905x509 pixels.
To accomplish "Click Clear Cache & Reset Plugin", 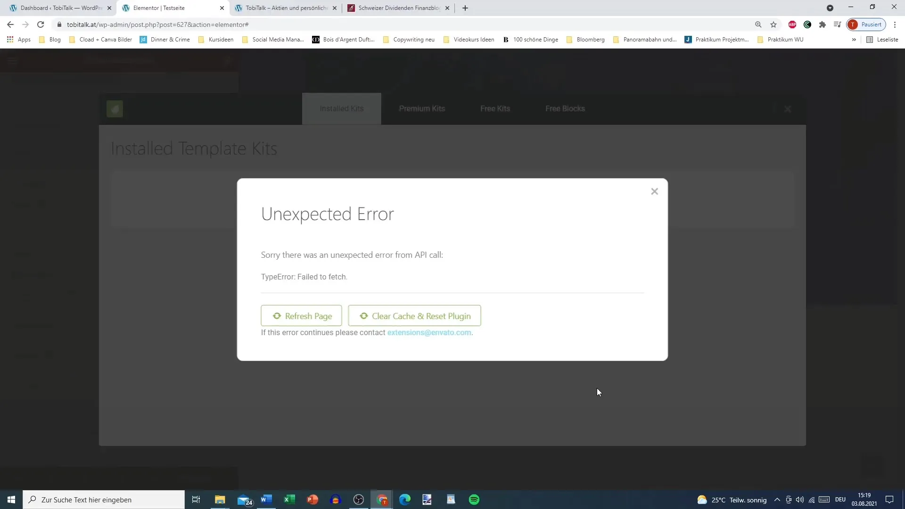I will click(414, 316).
